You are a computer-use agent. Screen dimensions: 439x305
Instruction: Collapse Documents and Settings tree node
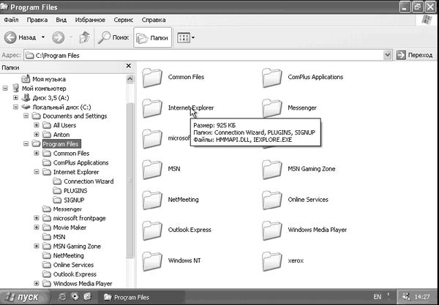26,116
